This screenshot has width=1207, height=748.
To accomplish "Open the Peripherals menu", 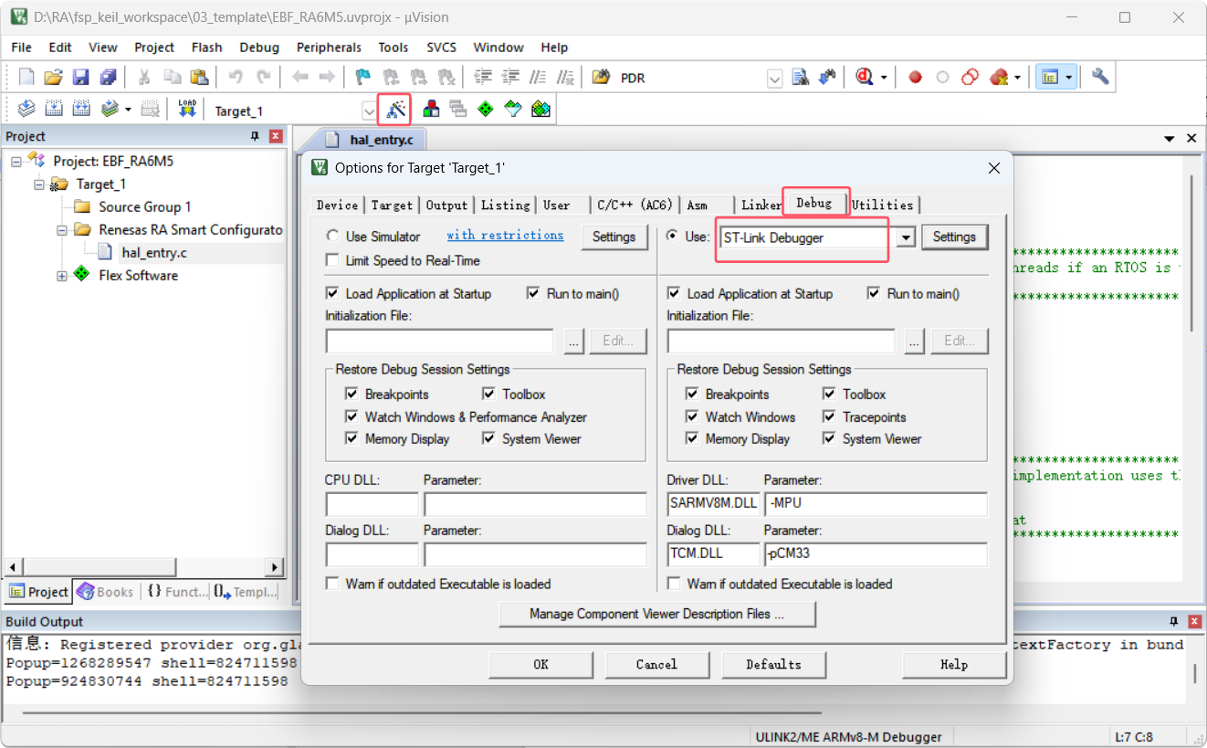I will point(329,47).
